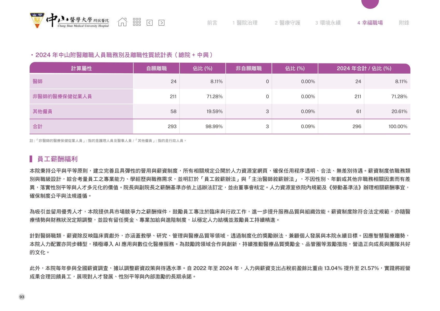The image size is (440, 311).
Task: Click the 非自願離職 column header
Action: click(248, 68)
